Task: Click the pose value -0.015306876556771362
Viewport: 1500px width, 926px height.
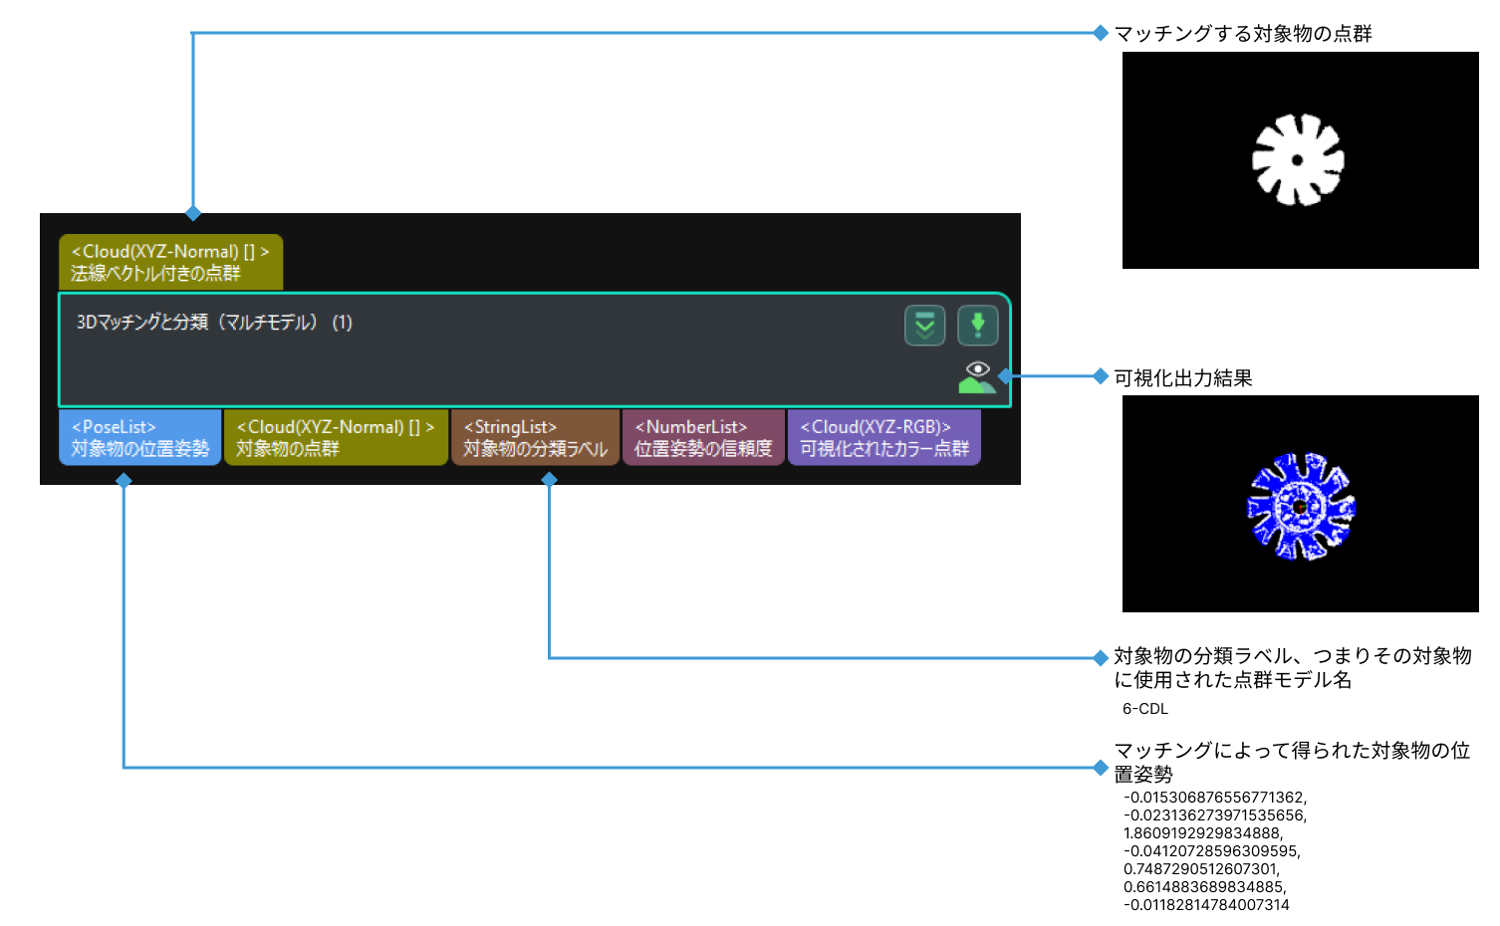Action: coord(1215,798)
